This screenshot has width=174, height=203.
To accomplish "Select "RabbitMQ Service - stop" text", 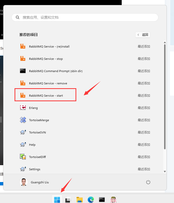I will [46, 59].
